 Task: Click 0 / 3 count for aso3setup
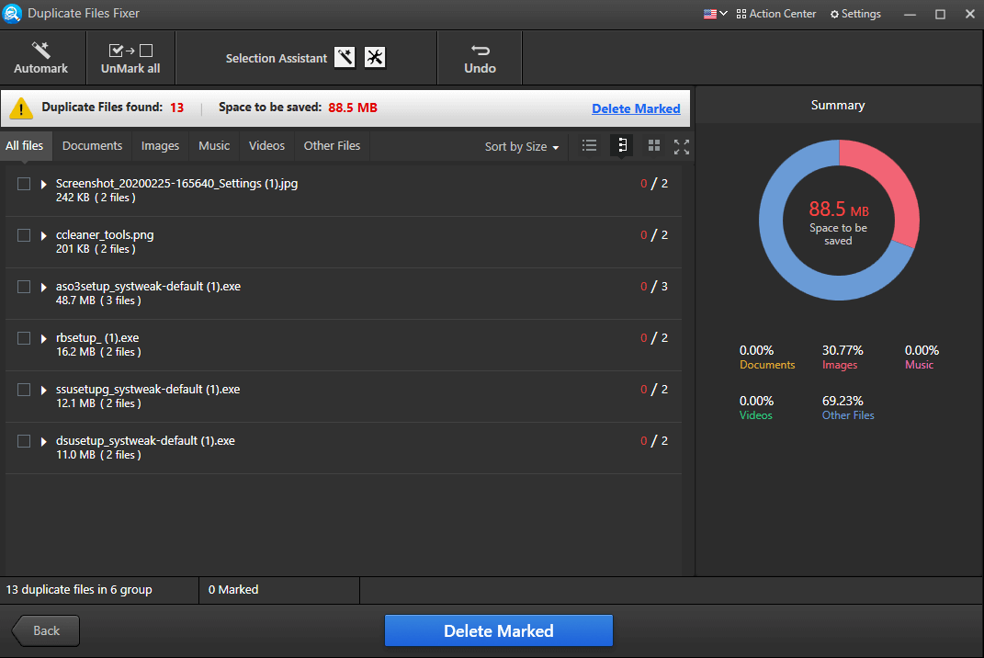(x=654, y=287)
